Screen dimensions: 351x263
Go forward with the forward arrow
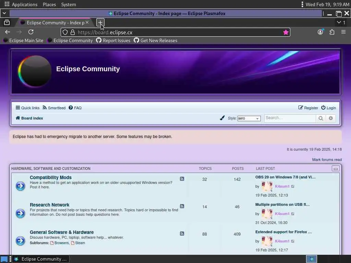[x=19, y=32]
